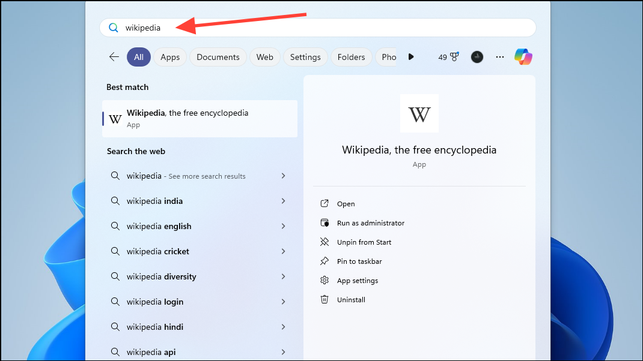643x361 pixels.
Task: Switch to the Folders filter tab
Action: [351, 57]
